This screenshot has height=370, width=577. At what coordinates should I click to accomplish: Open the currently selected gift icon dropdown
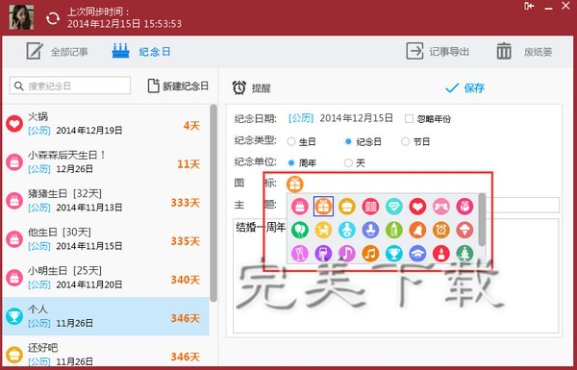(x=295, y=184)
